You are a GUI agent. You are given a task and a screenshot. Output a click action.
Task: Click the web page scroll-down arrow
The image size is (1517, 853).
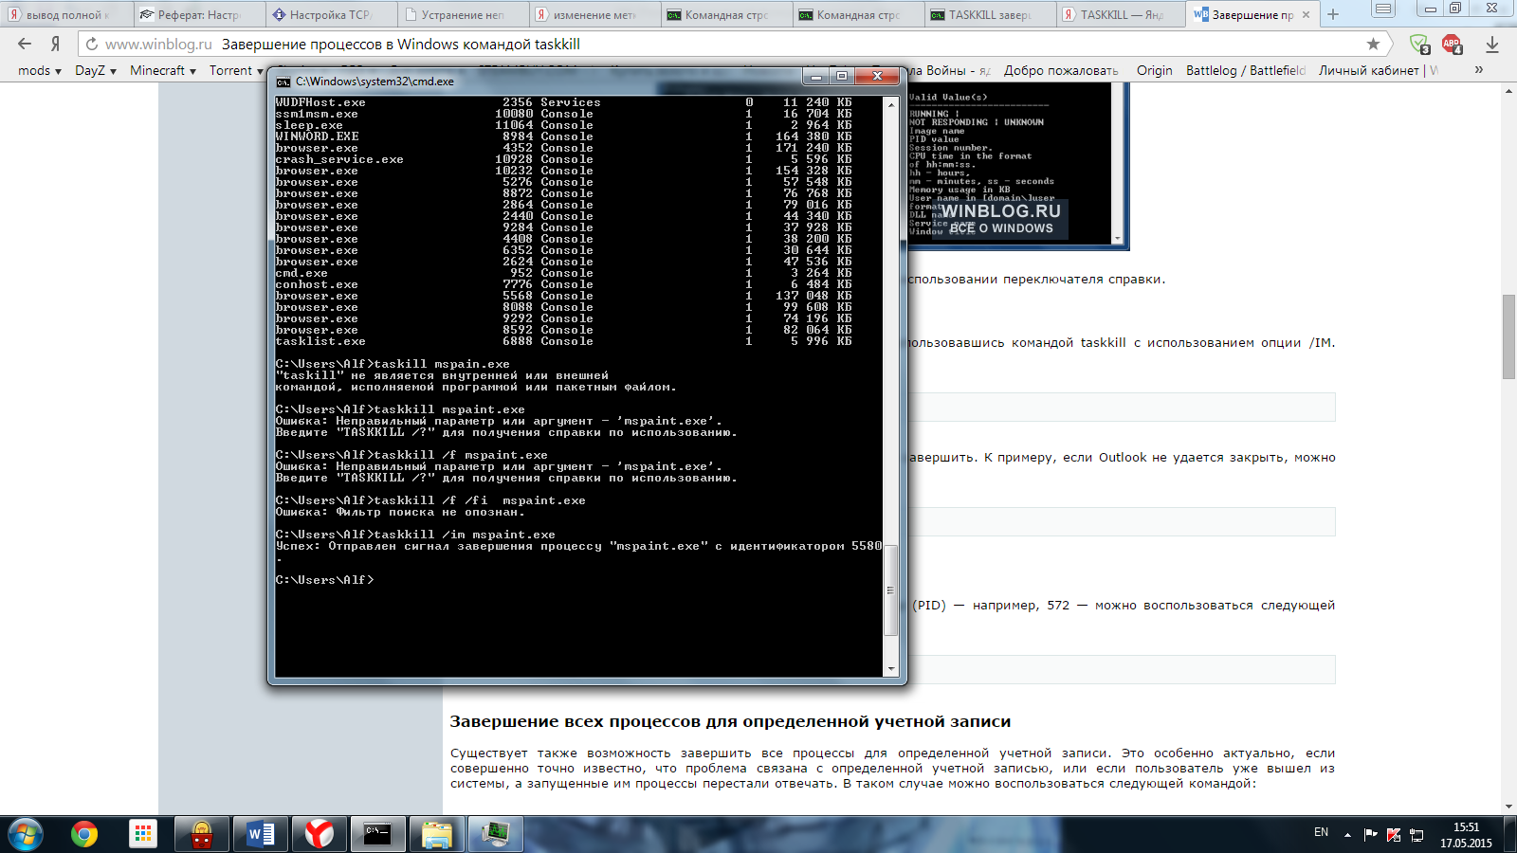tap(1508, 807)
